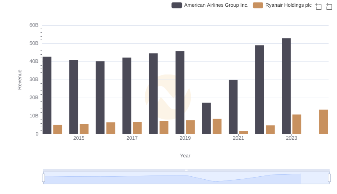Click Ryanair Holdings plc legend text
The width and height of the screenshot is (337, 194).
[x=289, y=5]
